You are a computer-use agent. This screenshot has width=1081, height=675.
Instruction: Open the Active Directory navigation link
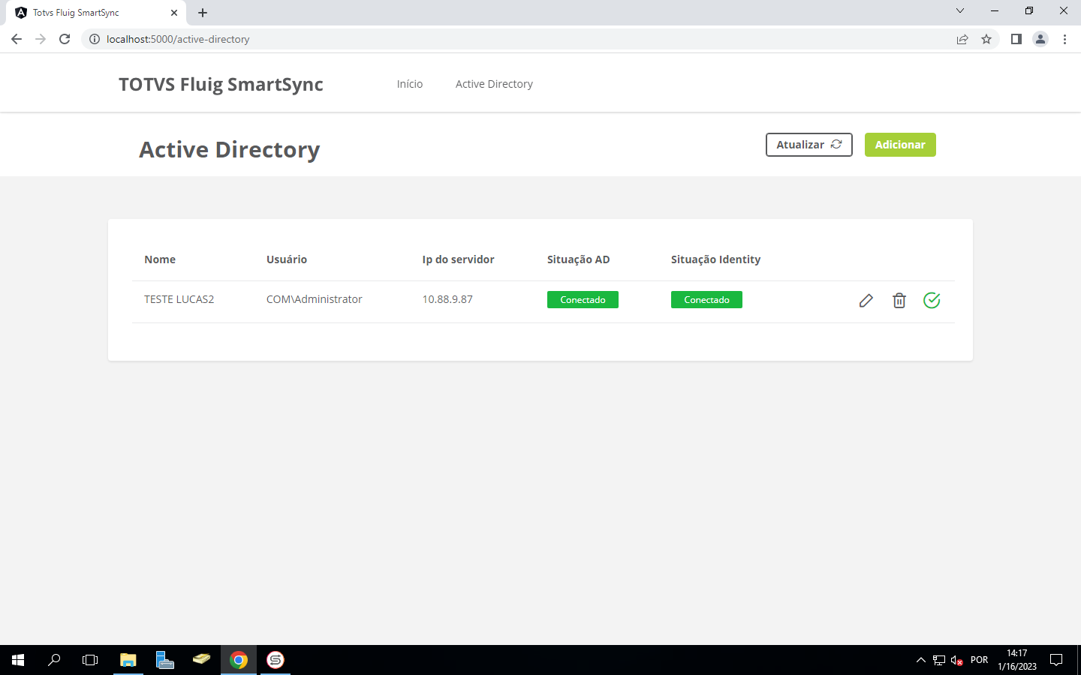click(494, 84)
